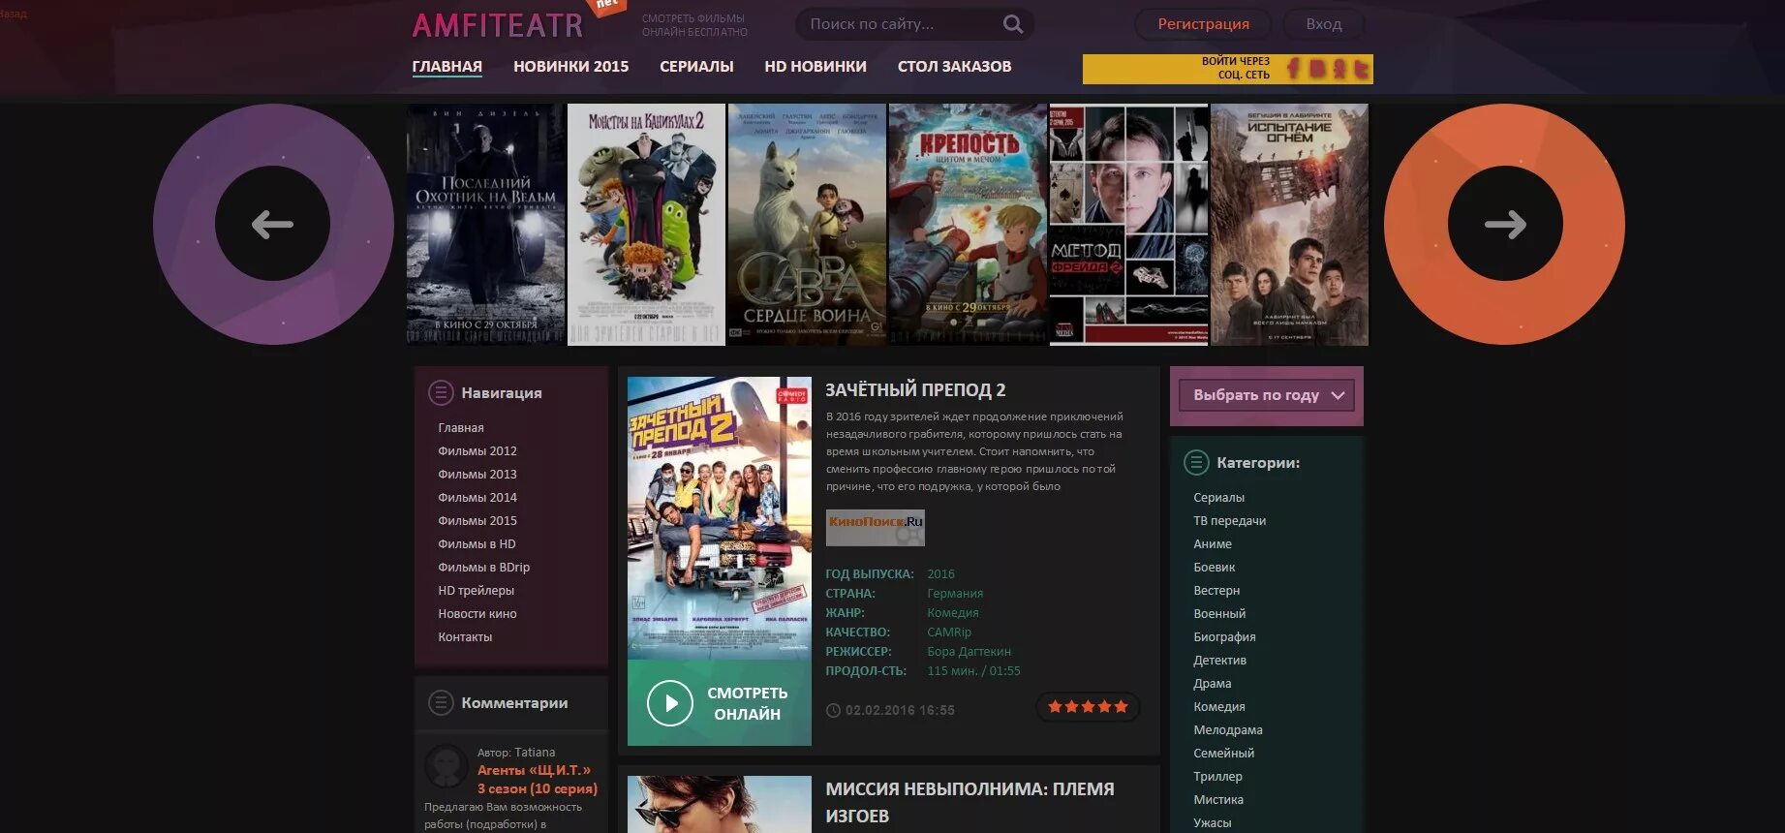Screen dimensions: 1785x833
Task: Click the carousel left arrow
Action: (273, 225)
